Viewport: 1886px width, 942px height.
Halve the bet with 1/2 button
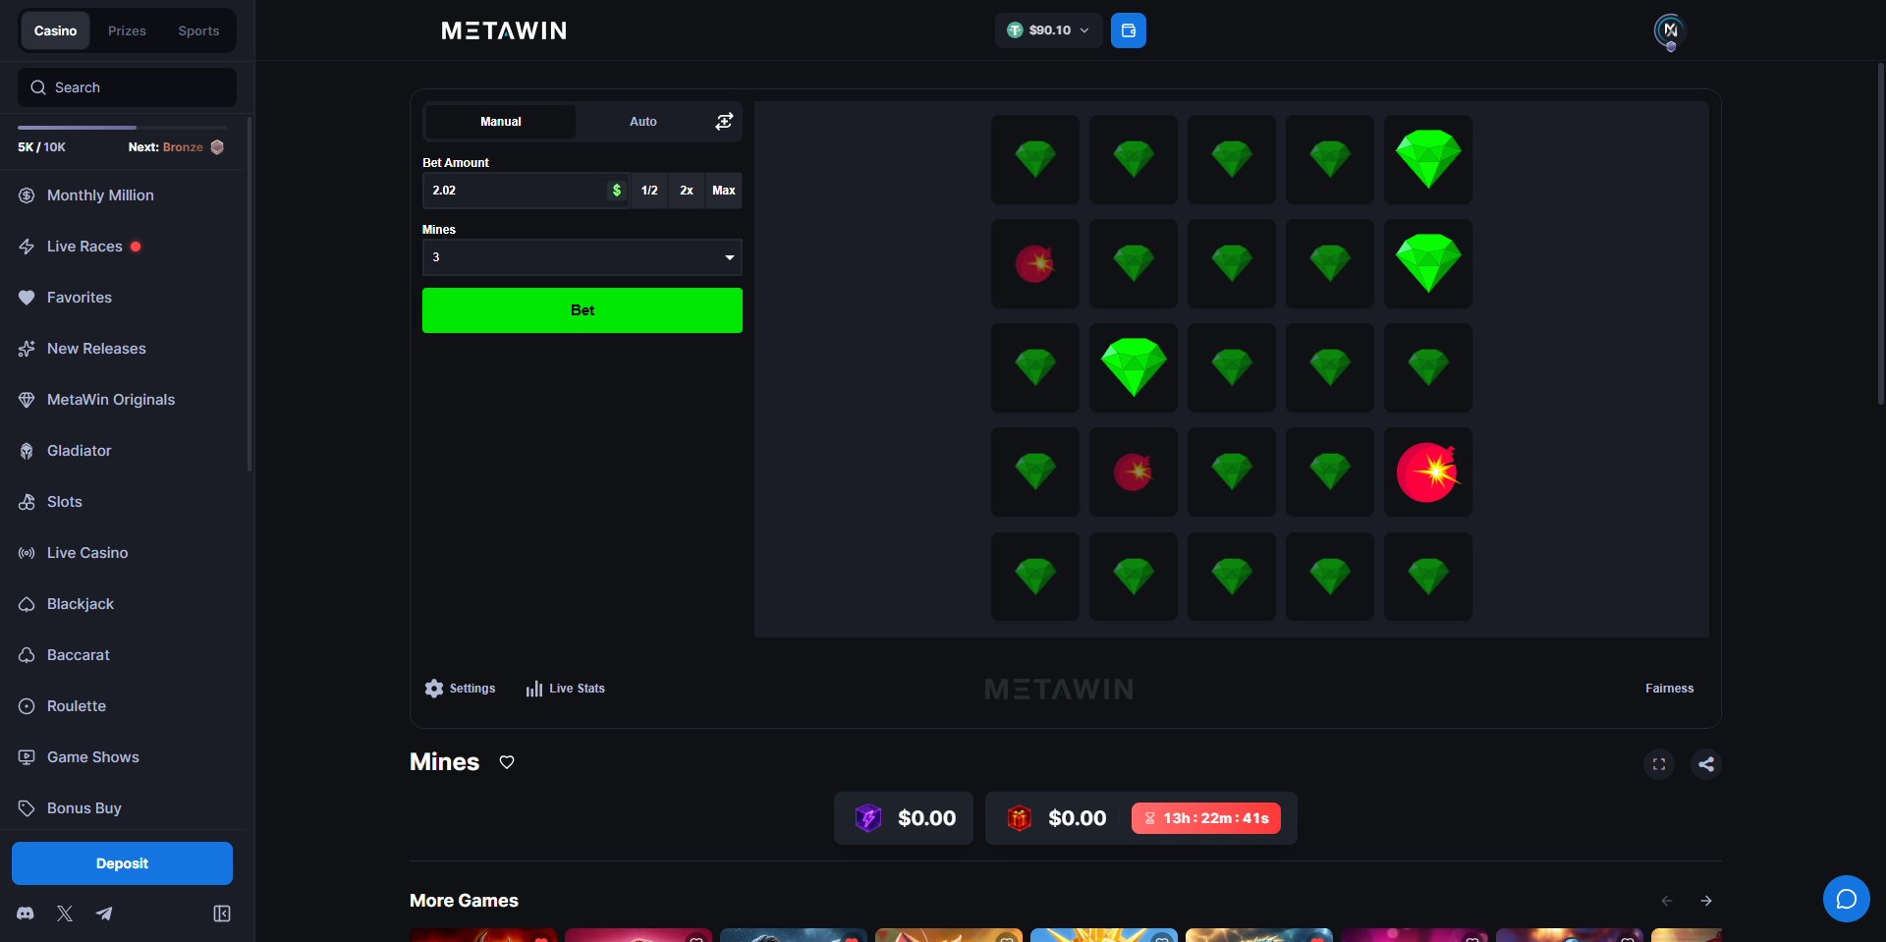(x=649, y=191)
